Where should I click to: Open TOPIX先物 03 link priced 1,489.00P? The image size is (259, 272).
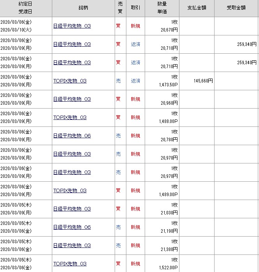point(70,191)
